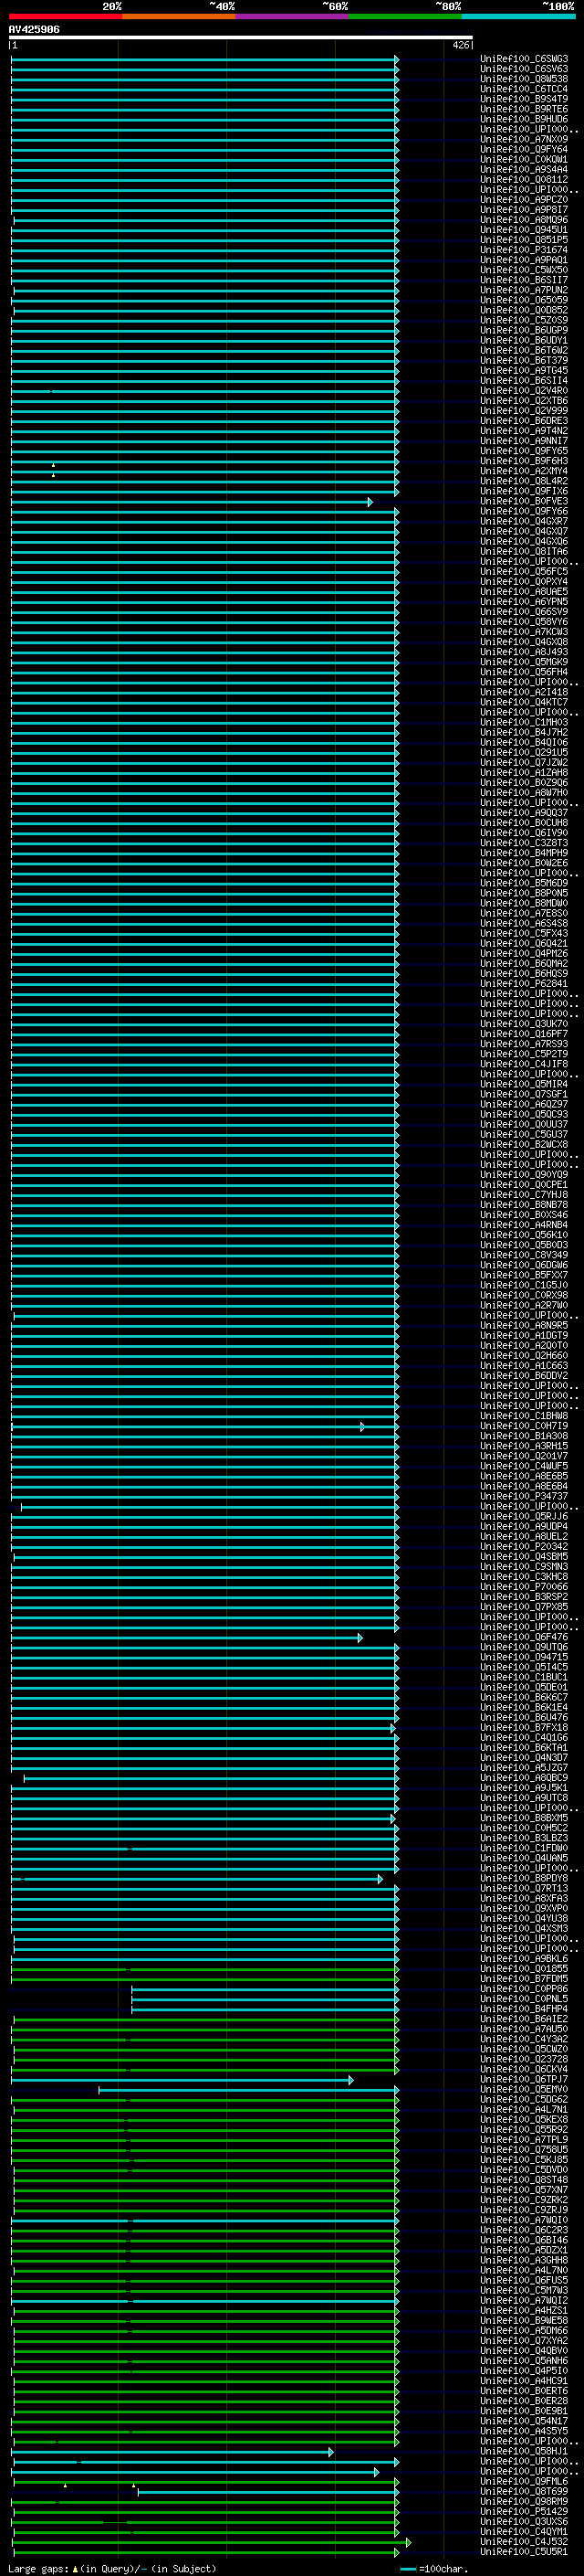Screen dimensions: 584x2576
Task: Open UniRef100_Q2V4R0 entry
Action: pyautogui.click(x=524, y=391)
